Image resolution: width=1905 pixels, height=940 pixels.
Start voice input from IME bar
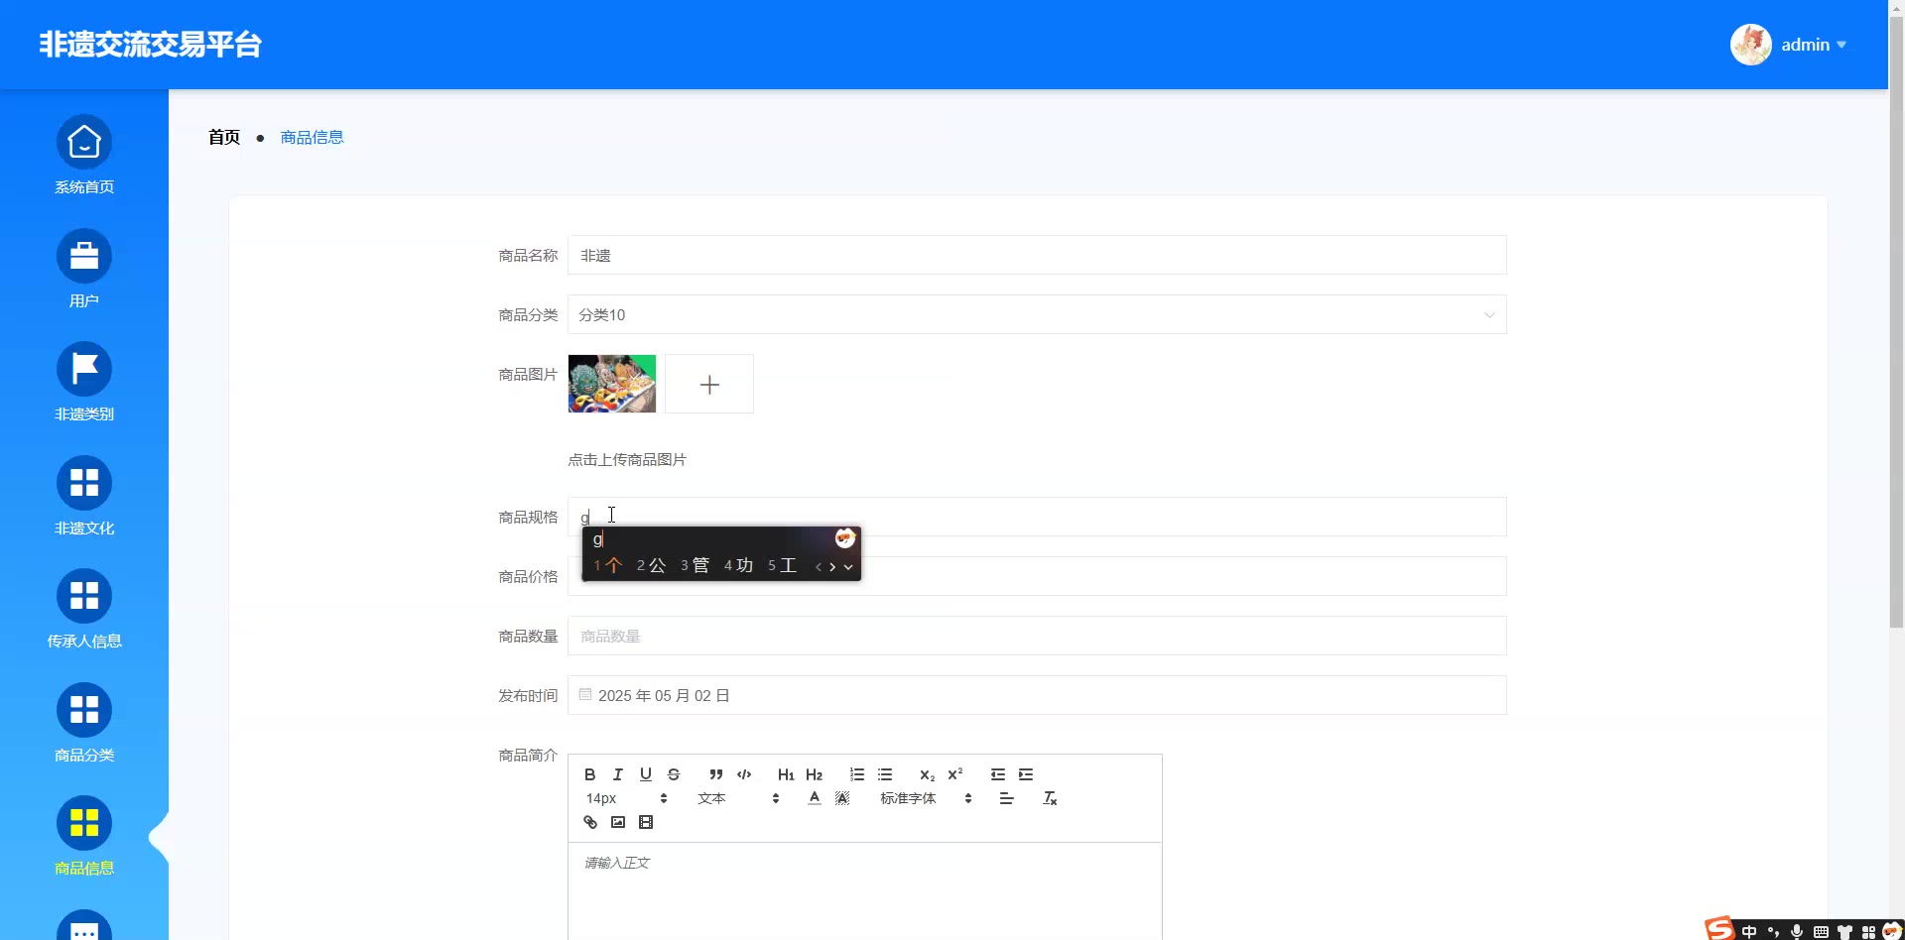coord(1797,931)
